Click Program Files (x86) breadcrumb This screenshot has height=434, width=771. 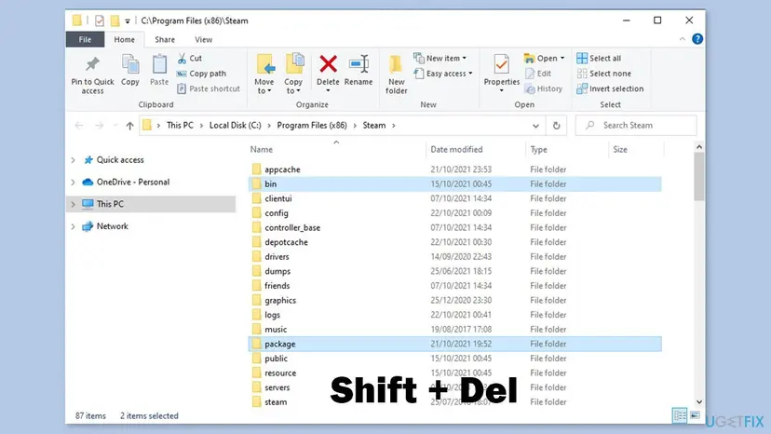[x=312, y=126]
